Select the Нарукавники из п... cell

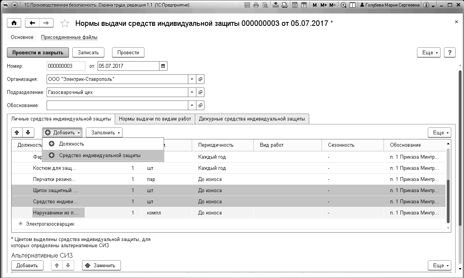[59, 213]
